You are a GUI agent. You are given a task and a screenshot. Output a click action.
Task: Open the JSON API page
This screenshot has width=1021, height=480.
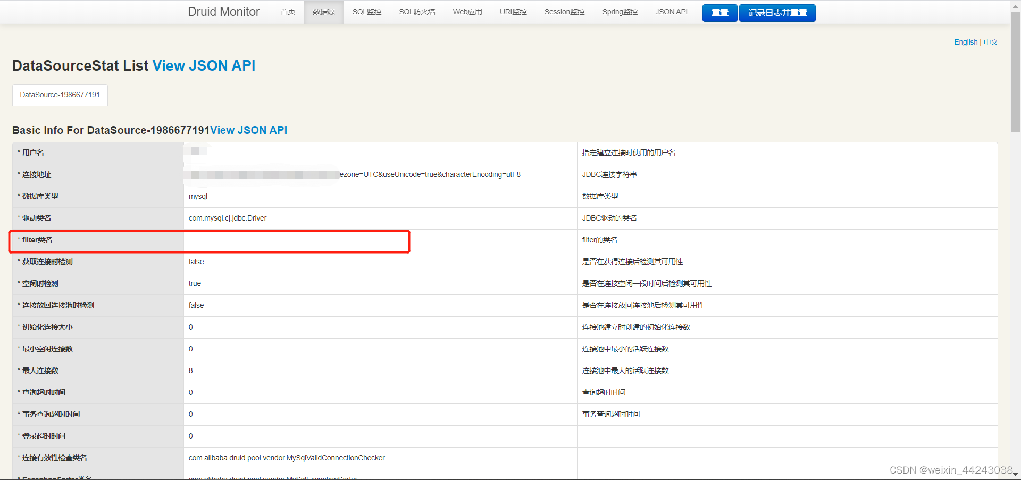tap(671, 12)
